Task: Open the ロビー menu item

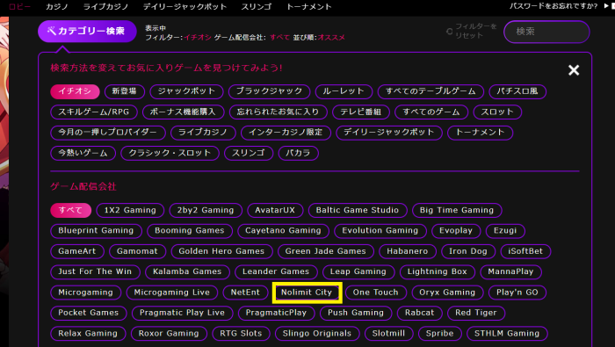Action: click(19, 7)
